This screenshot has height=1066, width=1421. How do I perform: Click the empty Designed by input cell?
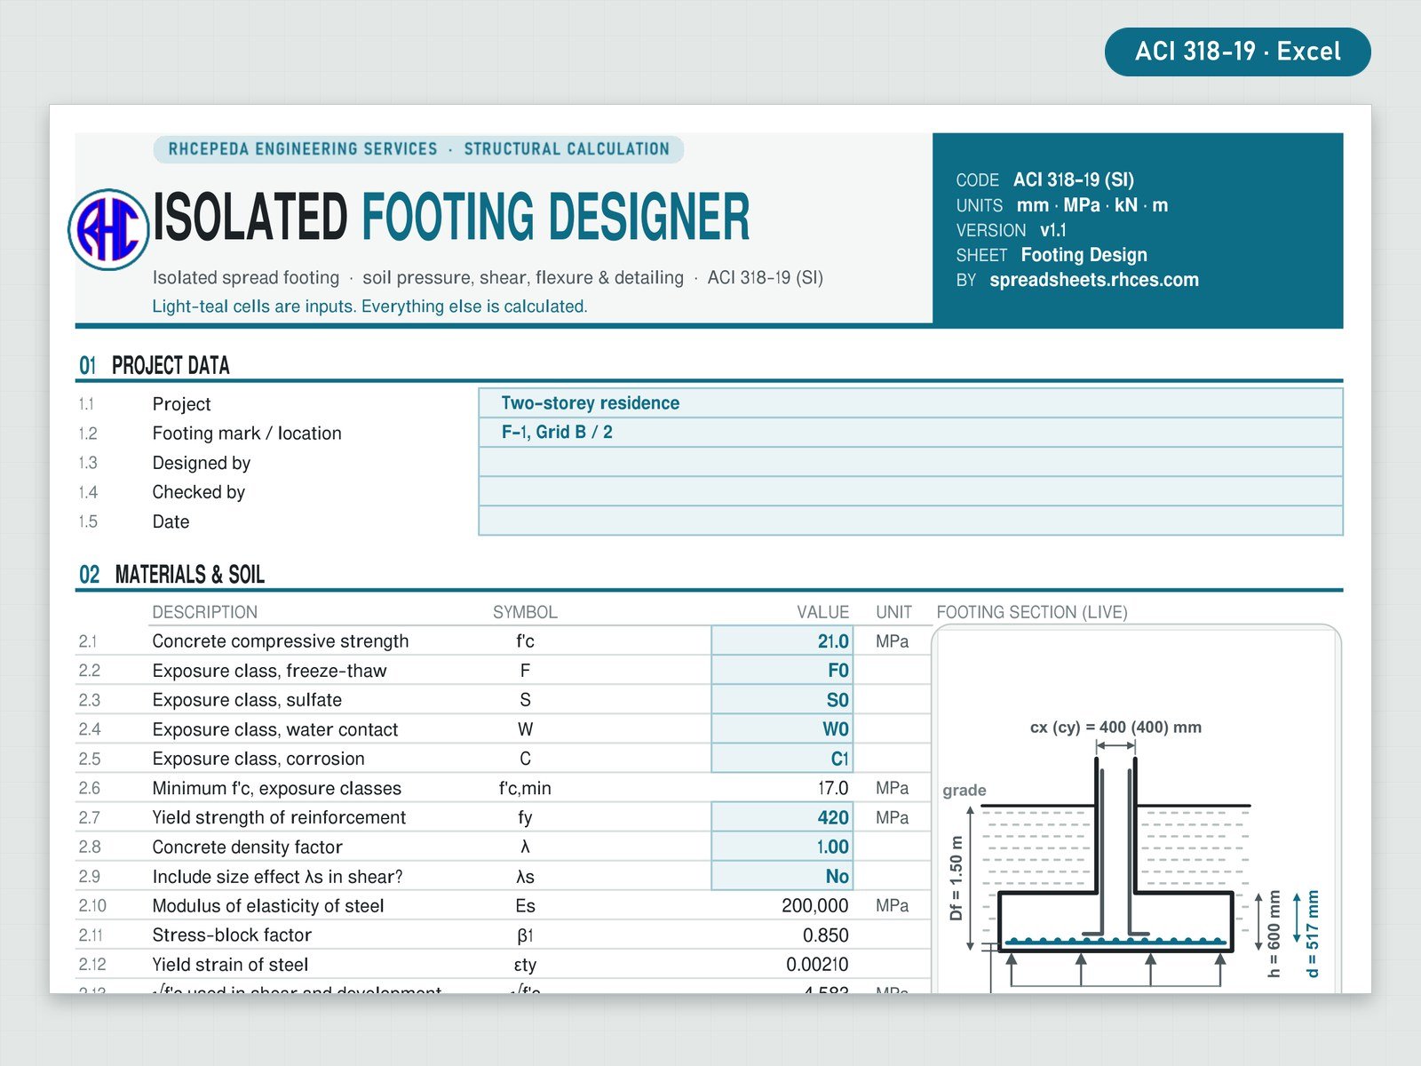coord(910,462)
